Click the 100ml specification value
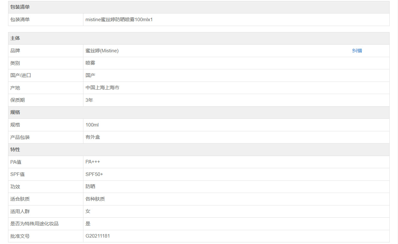 (x=92, y=125)
